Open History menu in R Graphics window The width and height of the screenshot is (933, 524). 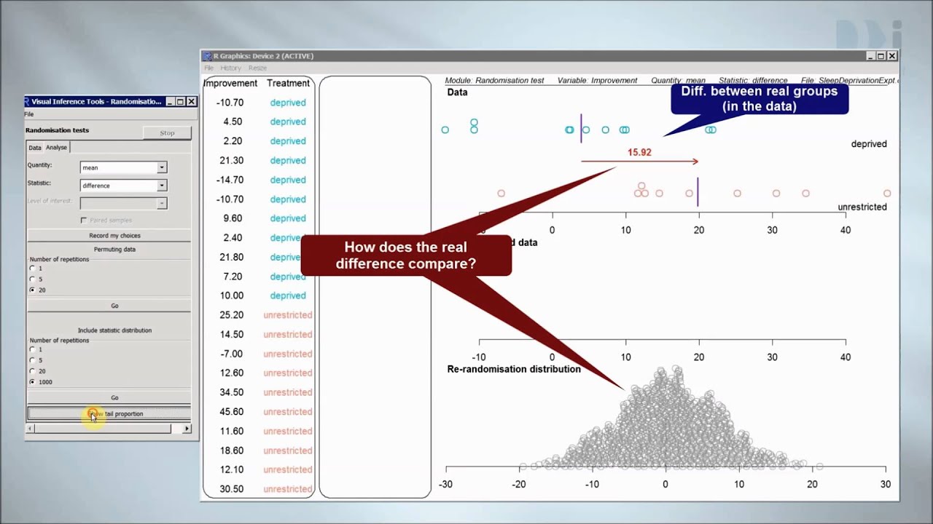coord(230,68)
